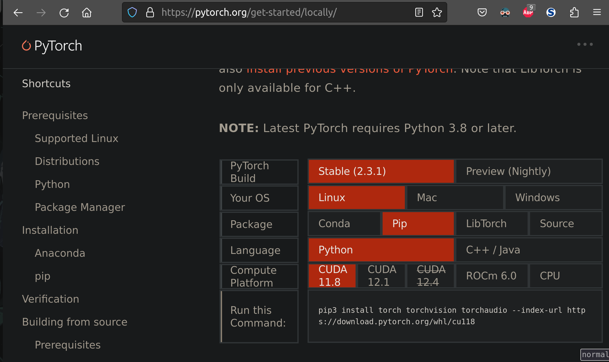Go to Supported Linux Distributions shortcut
Viewport: 609px width, 362px height.
(x=77, y=150)
